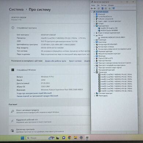Click the monitor scan toolbar icon in Device Manager
Viewport: 143px width, 143px height.
(114, 8)
